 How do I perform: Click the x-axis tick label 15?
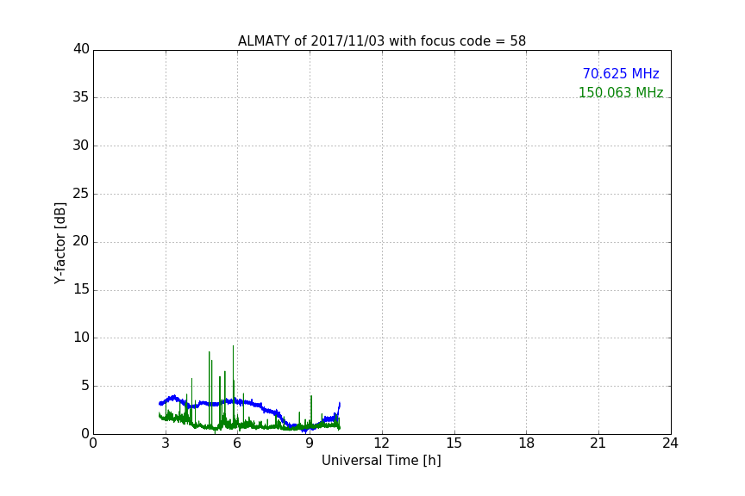454,444
